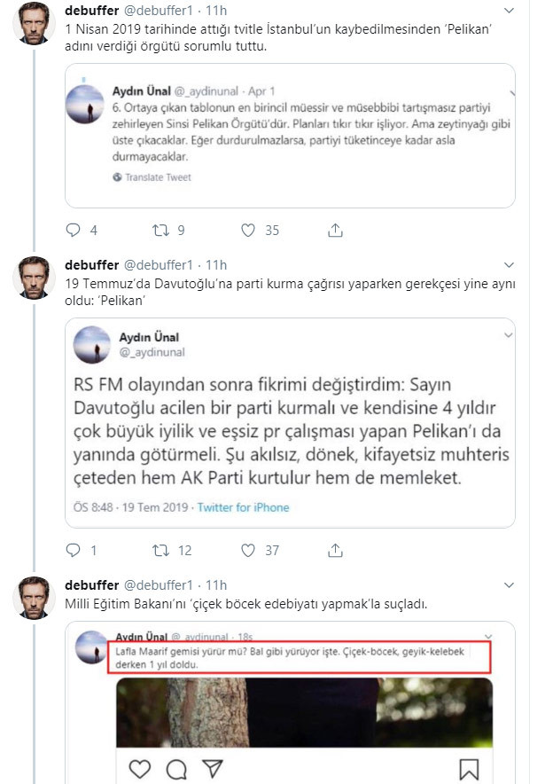Open debuffer's profile picture on the top tweet
545x784 pixels.
pyautogui.click(x=33, y=21)
